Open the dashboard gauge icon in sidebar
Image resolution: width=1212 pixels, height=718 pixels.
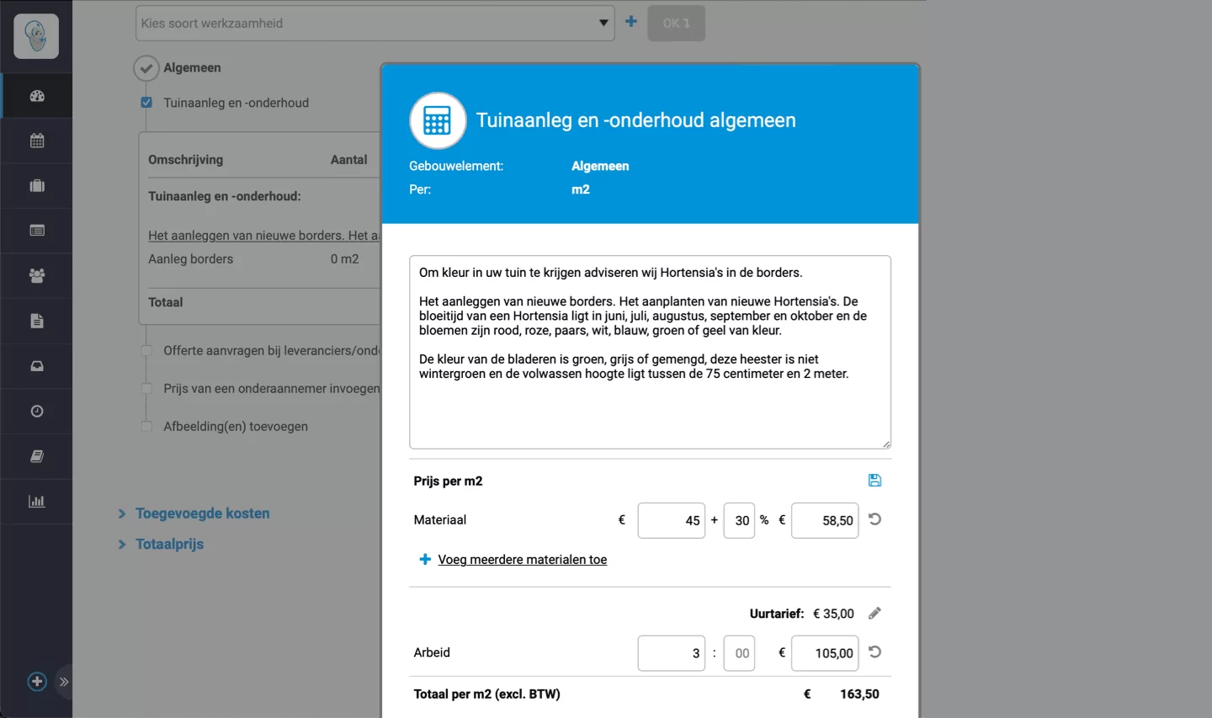(37, 96)
